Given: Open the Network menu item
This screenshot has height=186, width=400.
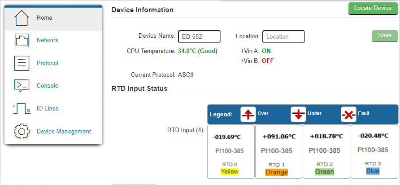Looking at the screenshot, I should 48,40.
